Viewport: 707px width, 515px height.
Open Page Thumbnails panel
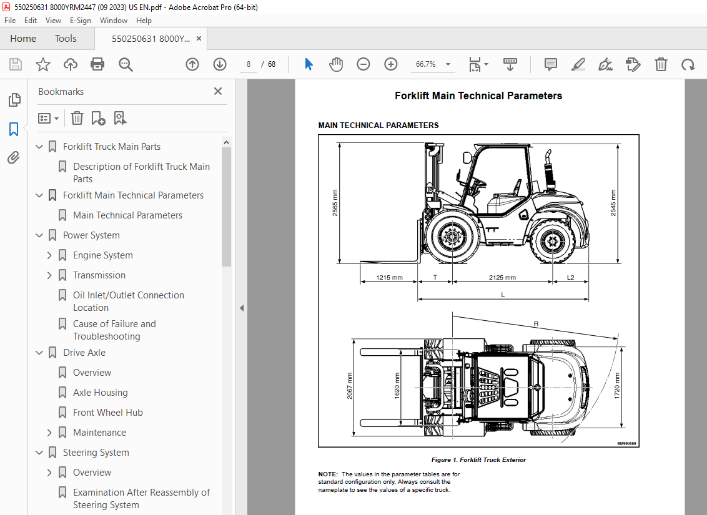click(x=14, y=100)
